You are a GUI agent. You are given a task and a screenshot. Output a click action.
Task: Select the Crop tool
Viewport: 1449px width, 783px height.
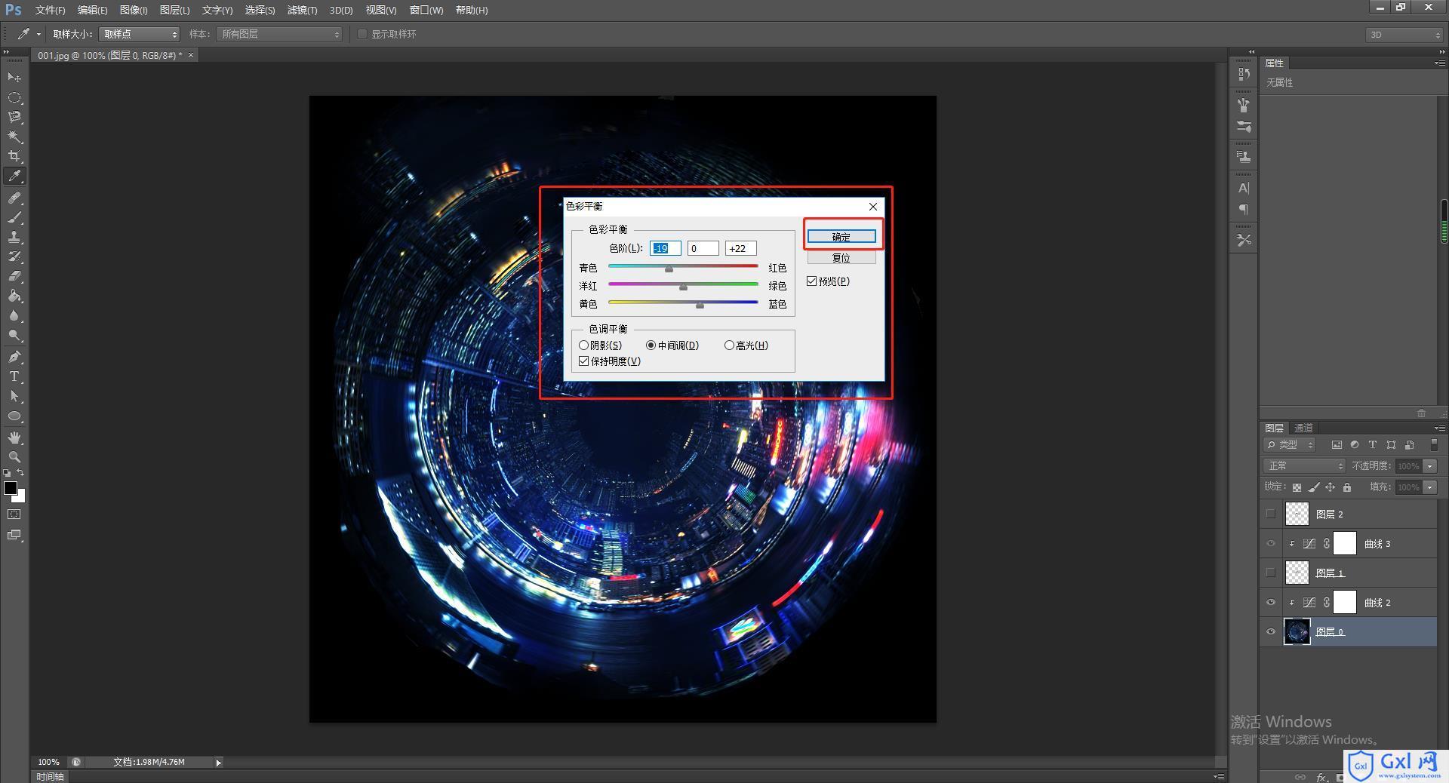pyautogui.click(x=14, y=156)
